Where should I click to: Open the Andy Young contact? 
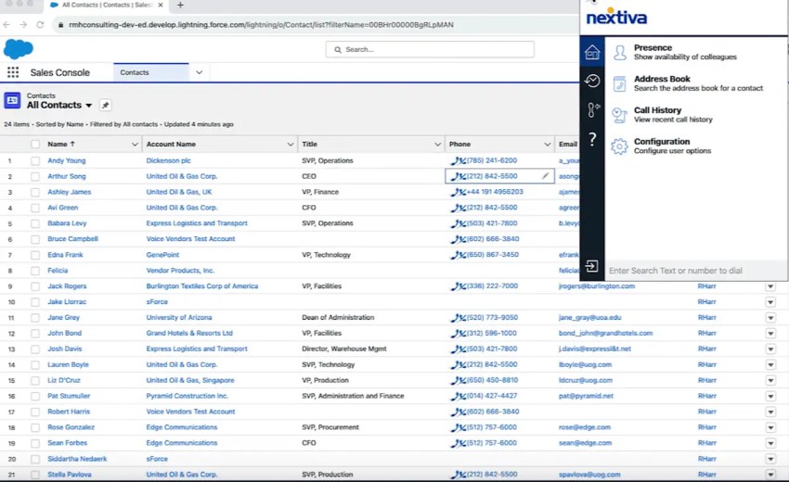(x=67, y=161)
